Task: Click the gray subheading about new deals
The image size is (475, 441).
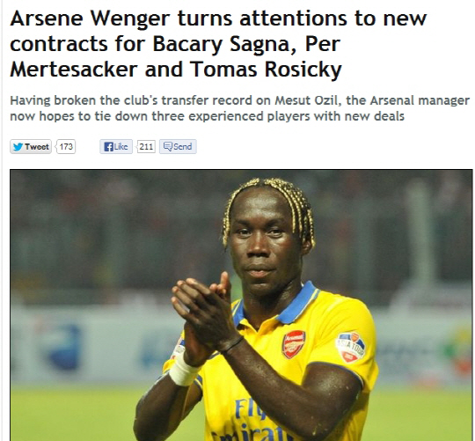Action: coord(239,108)
